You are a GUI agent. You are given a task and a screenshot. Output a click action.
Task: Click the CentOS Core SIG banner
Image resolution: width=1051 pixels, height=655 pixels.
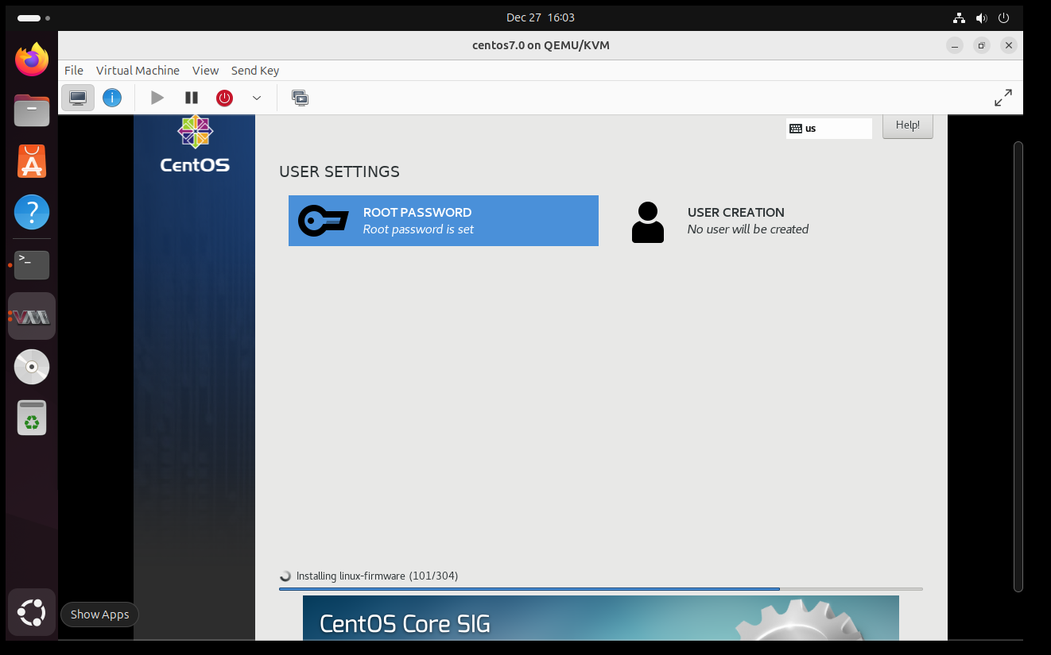(x=601, y=618)
